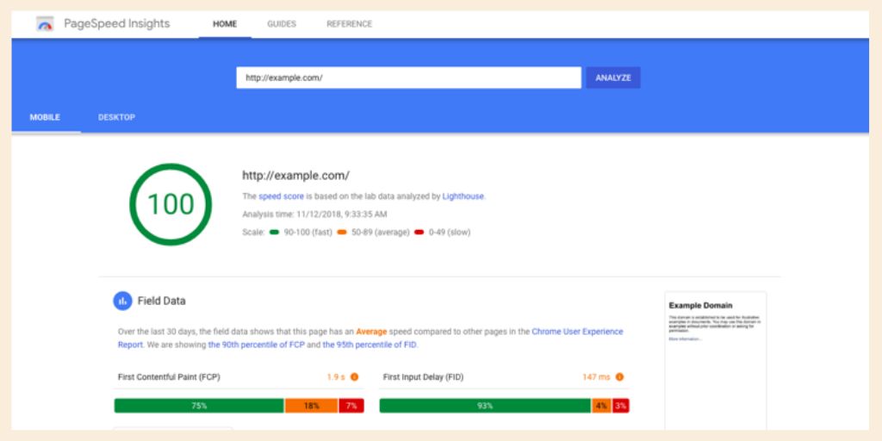Viewport: 882px width, 441px height.
Task: Open the 90th percentile of FCP link
Action: pos(257,345)
